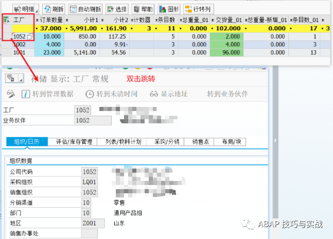Open the 明细 button dropdown arrow

[x=37, y=10]
